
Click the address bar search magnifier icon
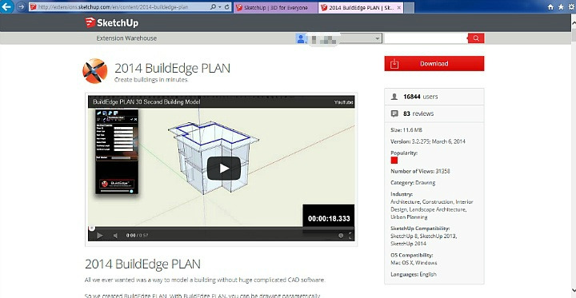click(x=213, y=7)
